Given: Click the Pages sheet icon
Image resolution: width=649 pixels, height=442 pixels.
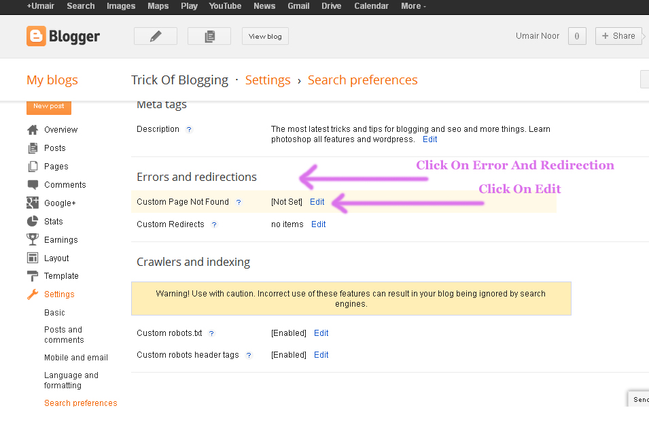Looking at the screenshot, I should [x=33, y=167].
